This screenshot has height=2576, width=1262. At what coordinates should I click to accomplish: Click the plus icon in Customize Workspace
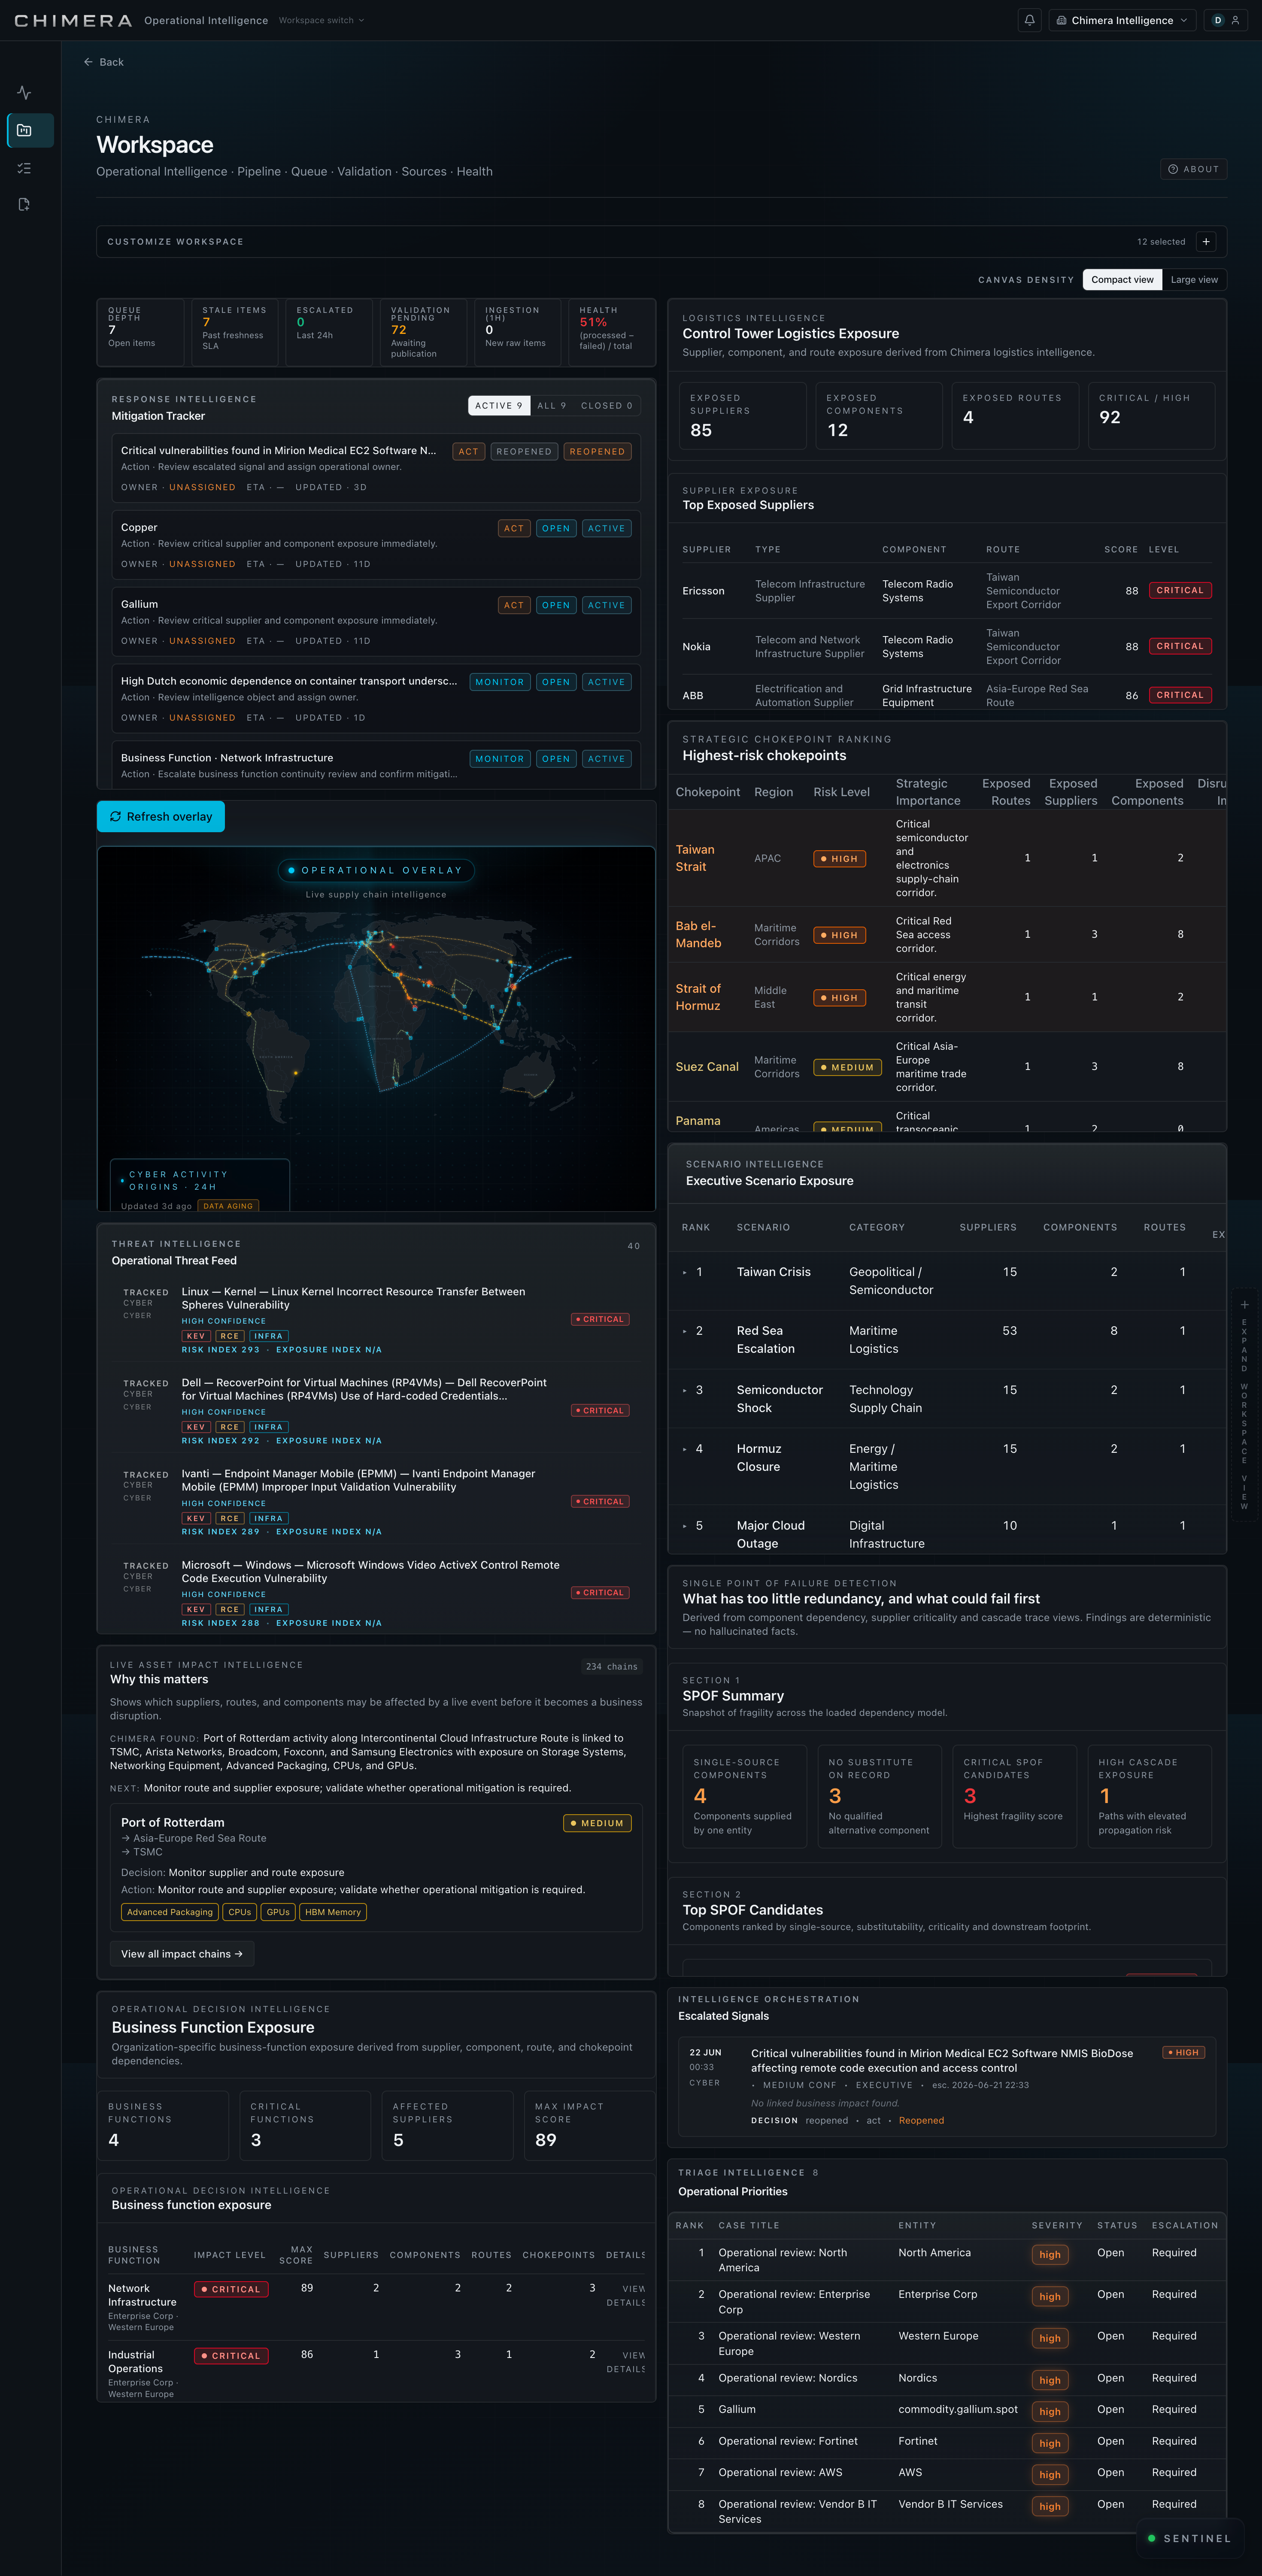[1206, 242]
